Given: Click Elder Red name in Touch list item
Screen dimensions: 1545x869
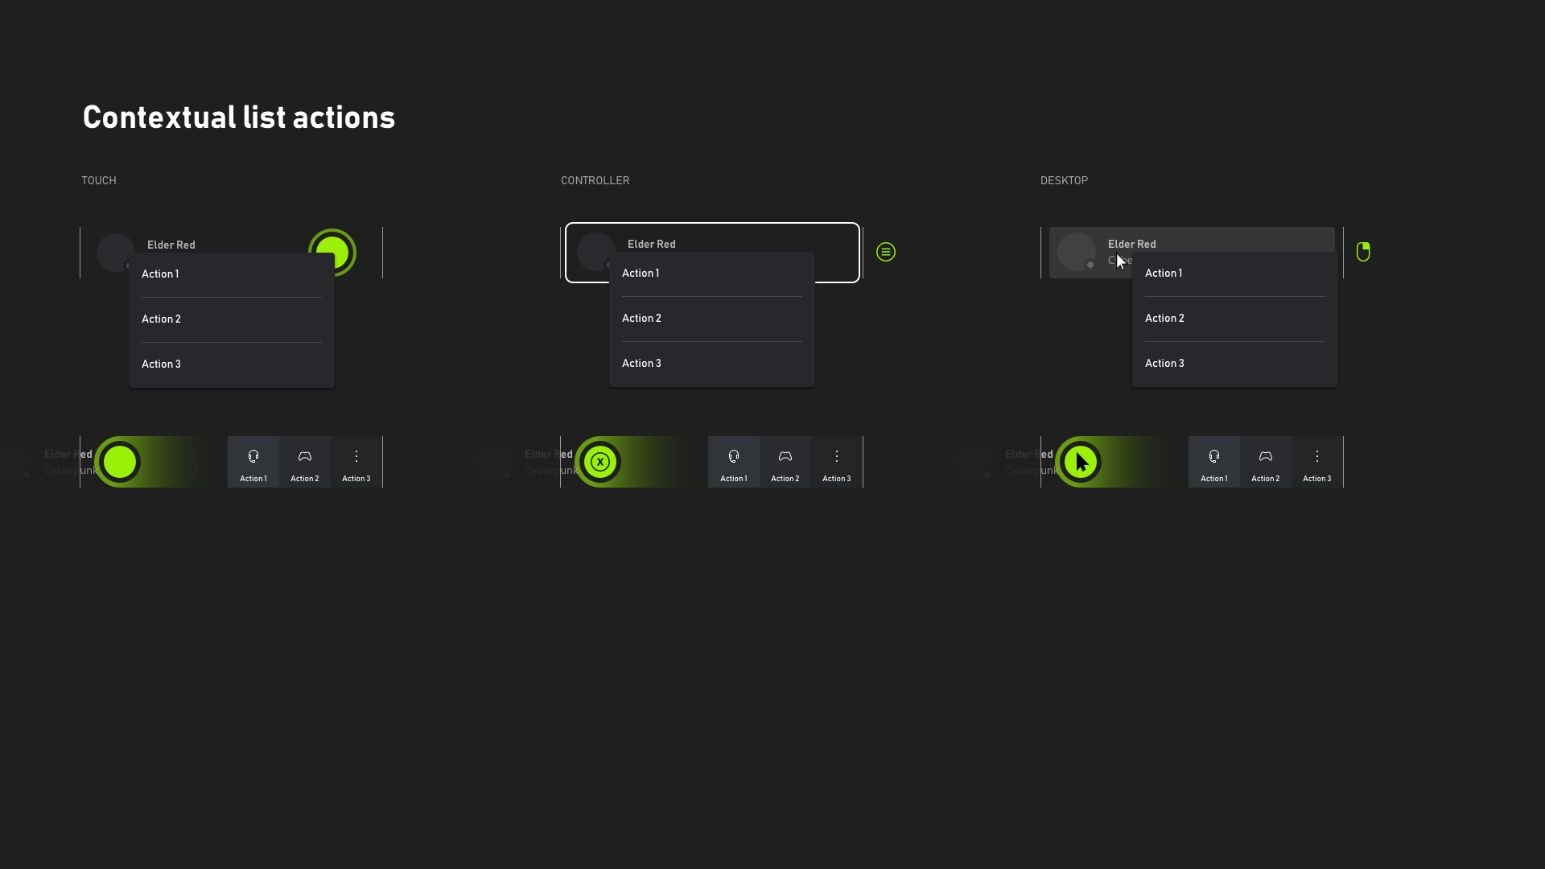Looking at the screenshot, I should pyautogui.click(x=171, y=245).
